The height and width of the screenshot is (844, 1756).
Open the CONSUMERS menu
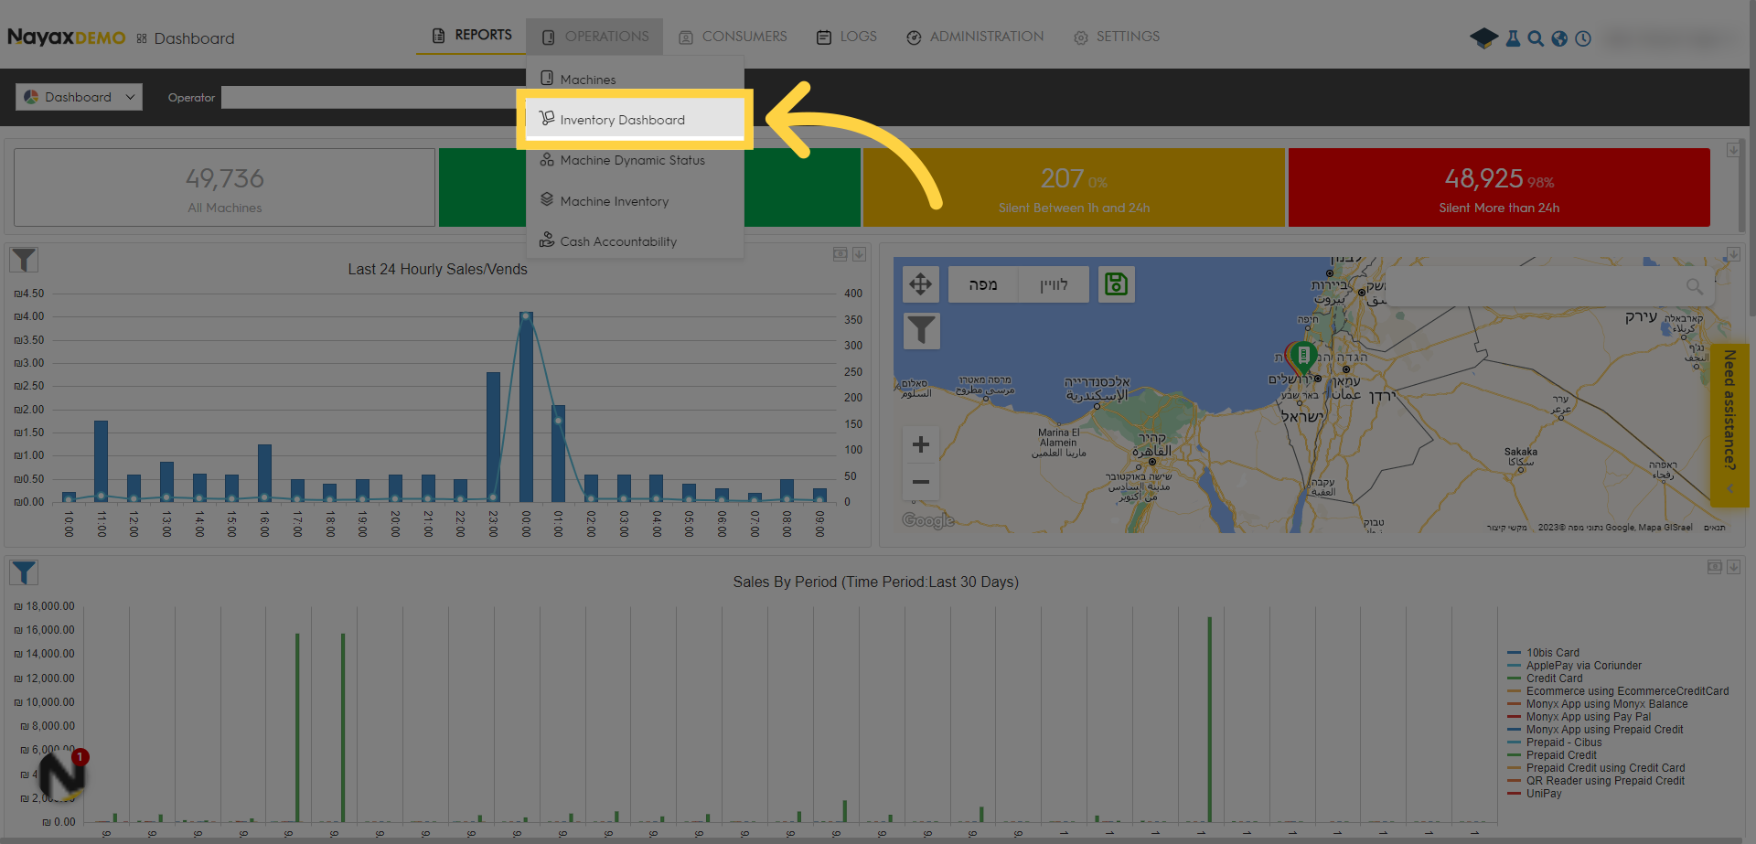[733, 37]
